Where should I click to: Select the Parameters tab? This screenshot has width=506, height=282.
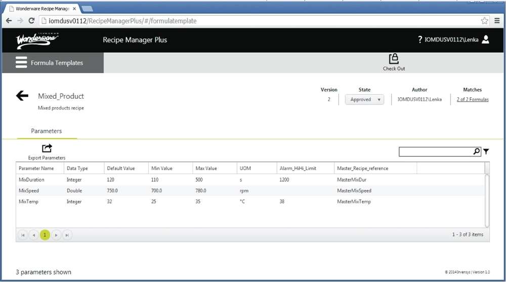tap(47, 131)
